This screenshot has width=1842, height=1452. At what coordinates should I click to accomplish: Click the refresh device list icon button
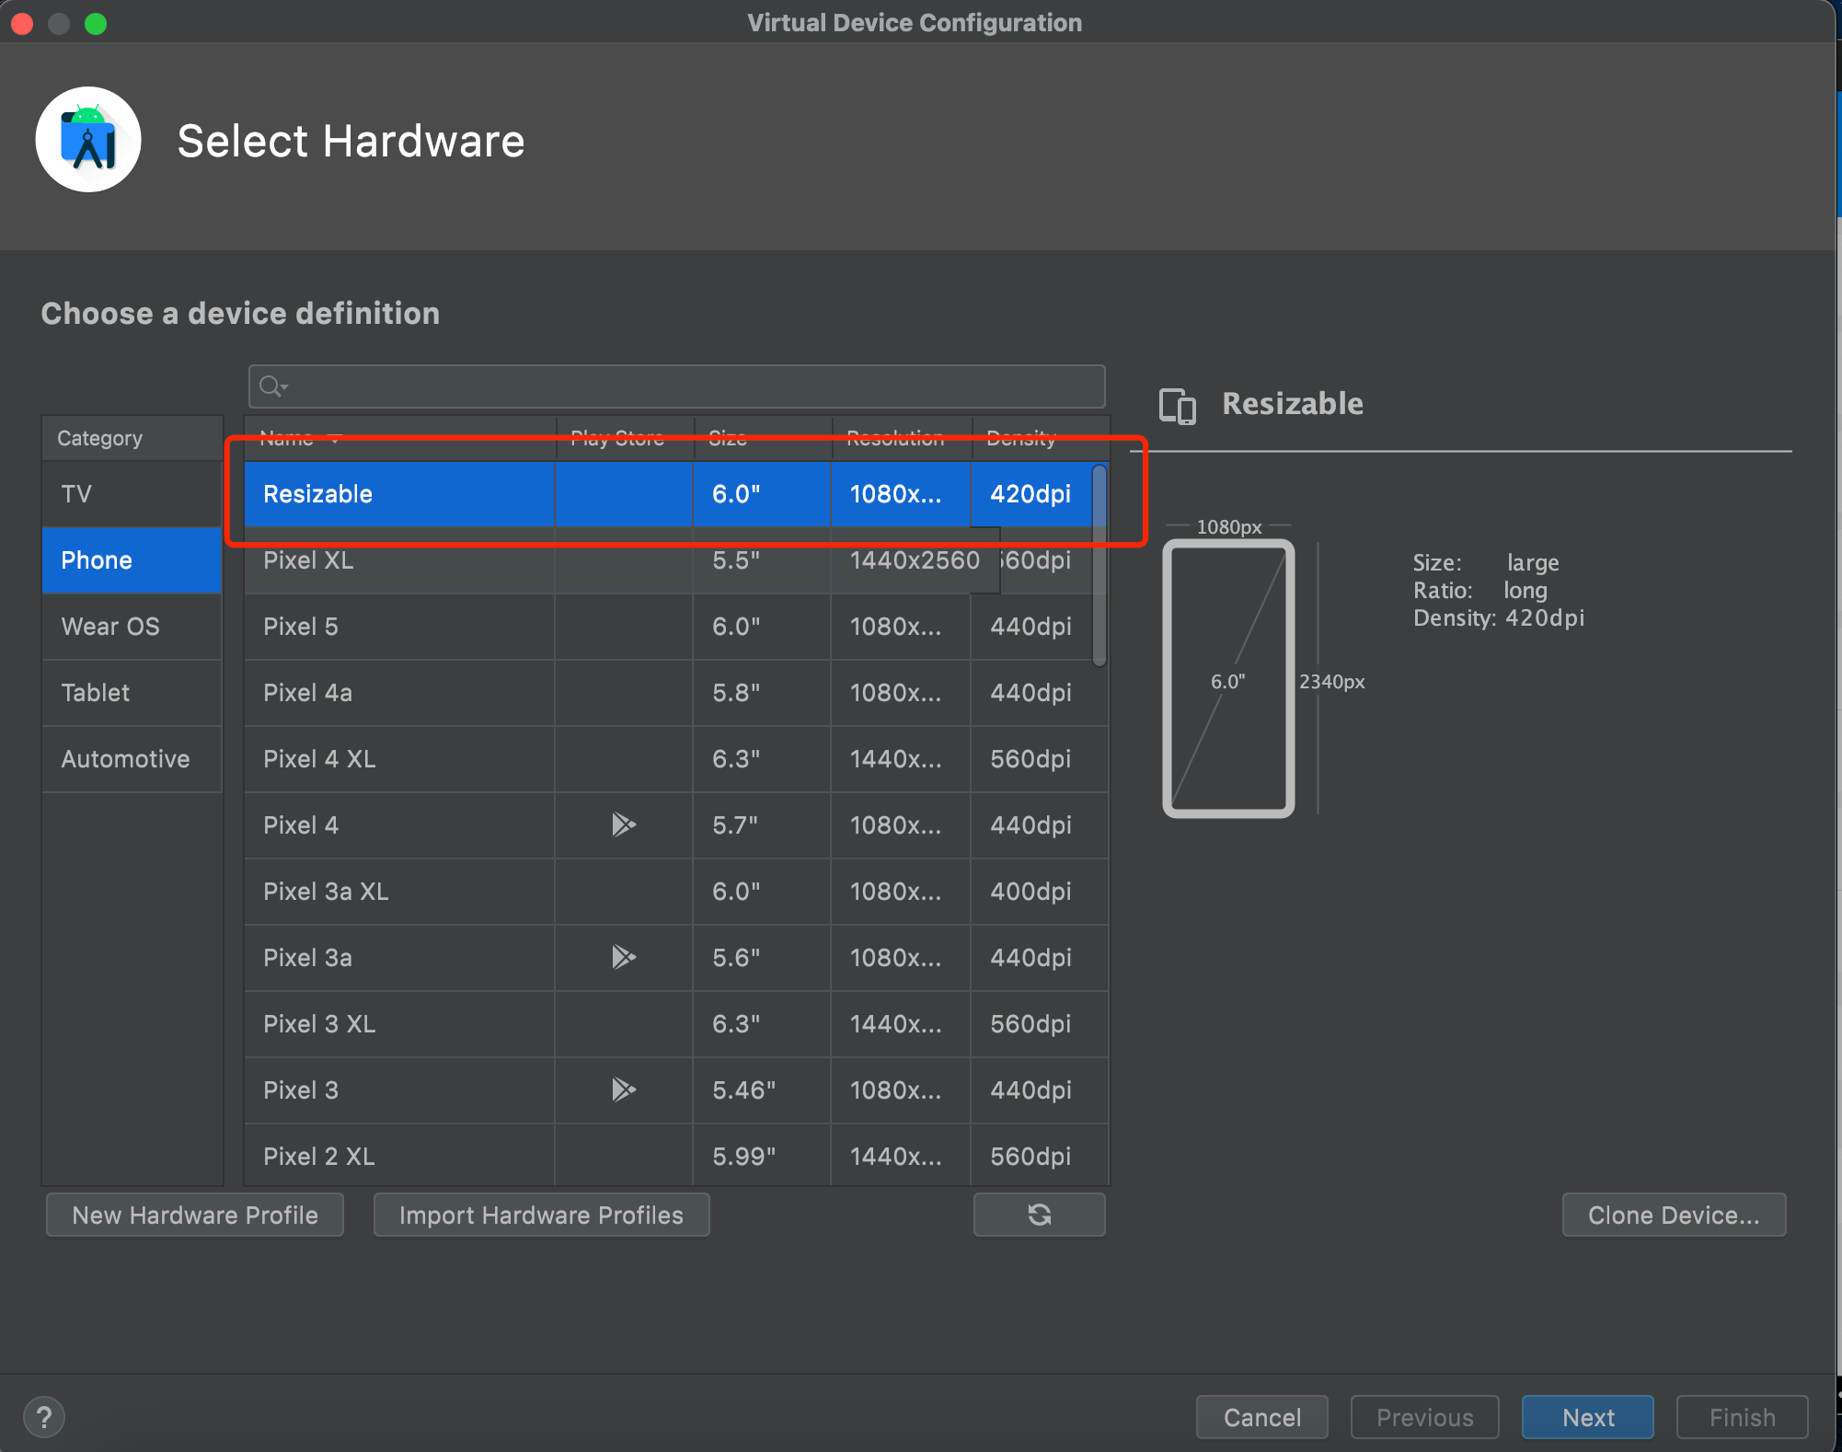1040,1215
